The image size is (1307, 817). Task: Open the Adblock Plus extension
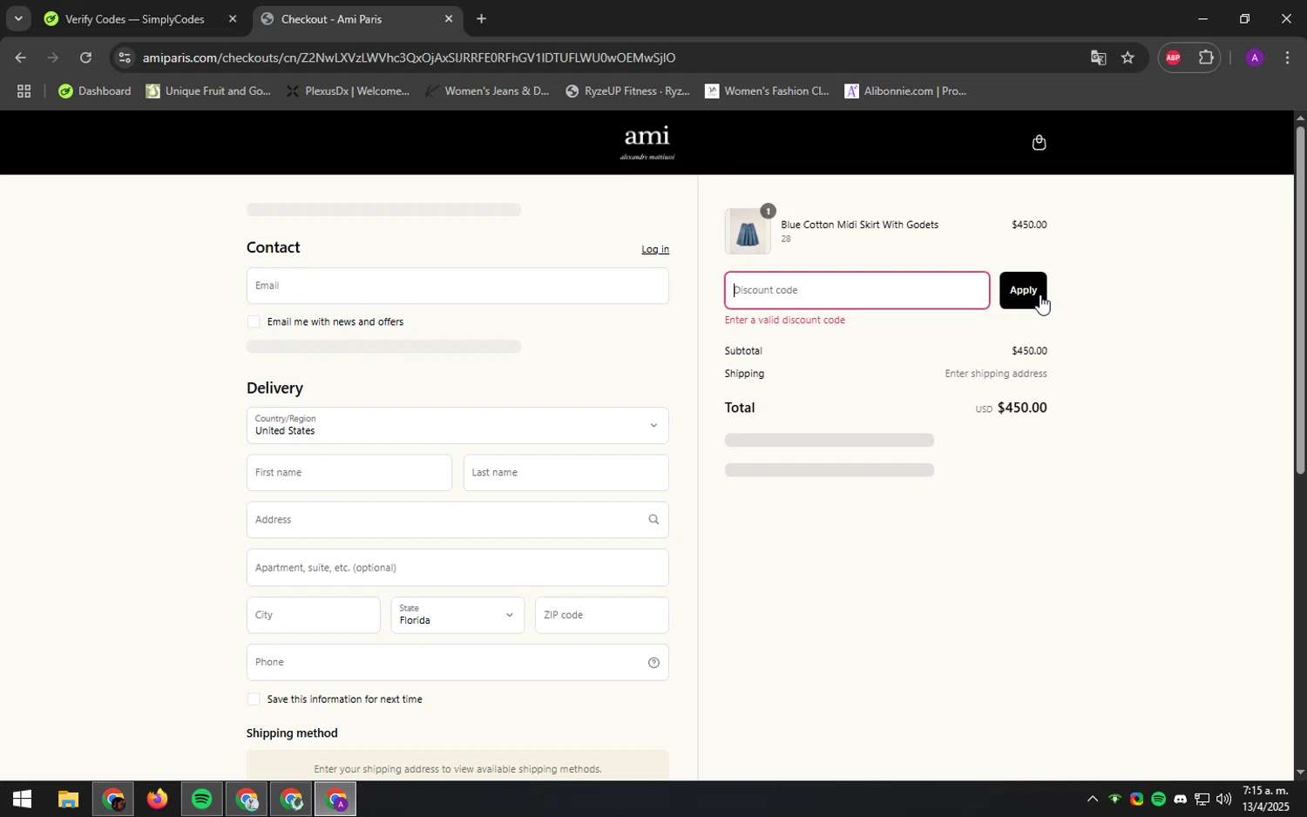(x=1173, y=57)
